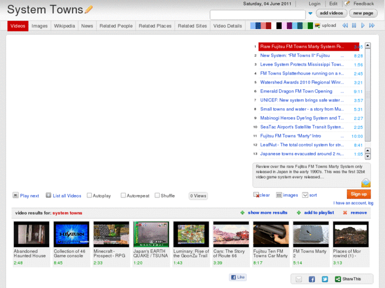Open the FM Towns Marty 2 thumbnail
Image resolution: width=385 pixels, height=288 pixels.
311,234
